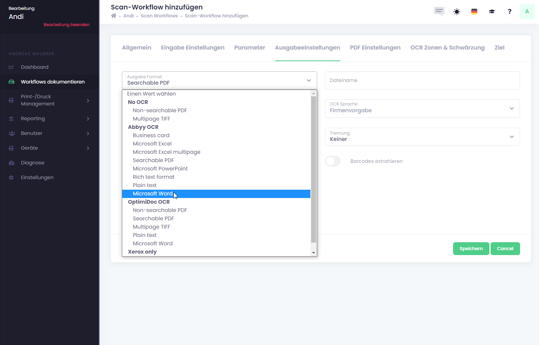Open the user avatar 'A' menu
The width and height of the screenshot is (539, 345).
click(527, 12)
